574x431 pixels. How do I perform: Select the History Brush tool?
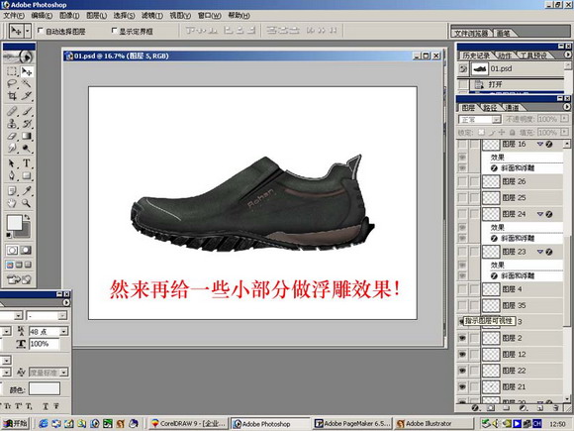click(x=27, y=123)
